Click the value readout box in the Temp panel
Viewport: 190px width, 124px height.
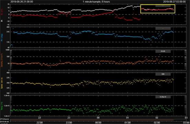tap(163, 97)
